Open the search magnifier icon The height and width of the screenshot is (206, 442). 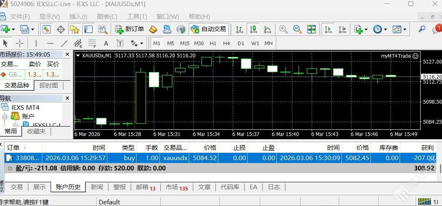click(422, 29)
